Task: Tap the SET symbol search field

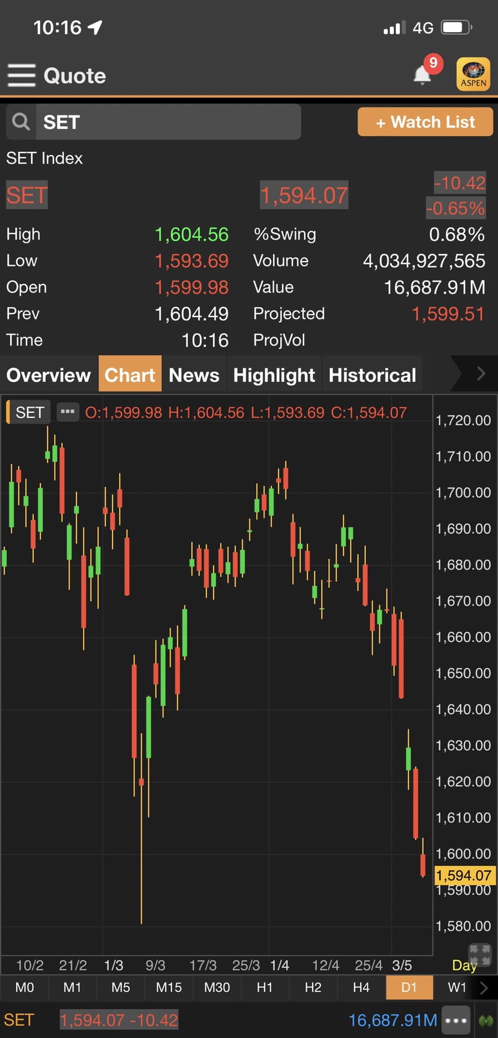Action: [x=167, y=122]
